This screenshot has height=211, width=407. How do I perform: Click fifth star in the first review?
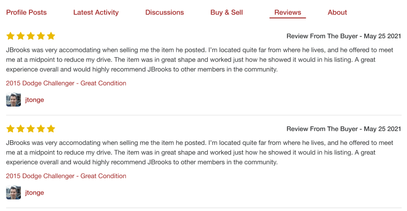50,36
